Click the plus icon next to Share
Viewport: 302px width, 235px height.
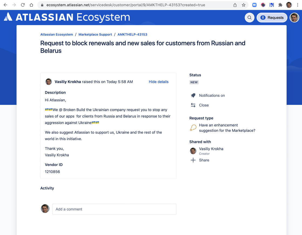[193, 160]
